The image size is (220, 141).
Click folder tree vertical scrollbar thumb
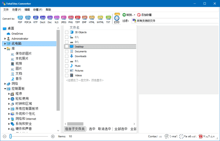pyautogui.click(x=58, y=70)
